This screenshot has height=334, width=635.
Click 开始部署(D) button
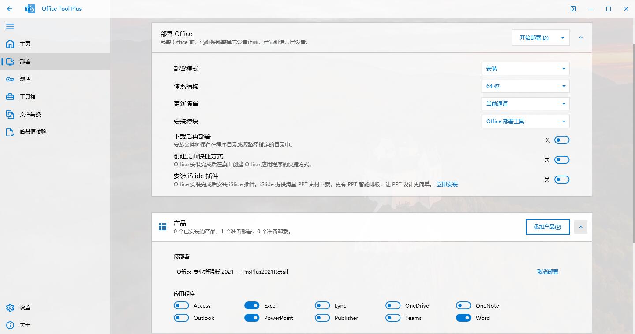[534, 38]
